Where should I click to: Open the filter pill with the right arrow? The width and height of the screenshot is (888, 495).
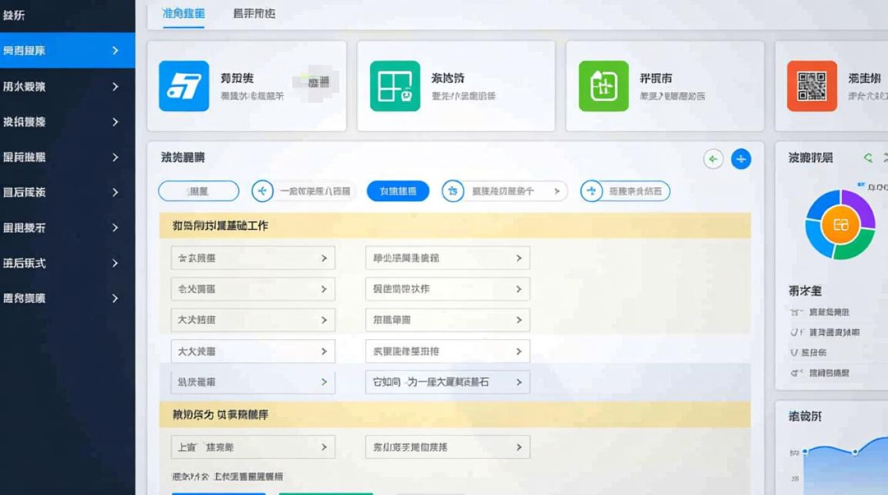click(x=505, y=191)
